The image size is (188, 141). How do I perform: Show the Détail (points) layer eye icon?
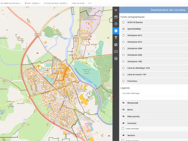(x=123, y=116)
